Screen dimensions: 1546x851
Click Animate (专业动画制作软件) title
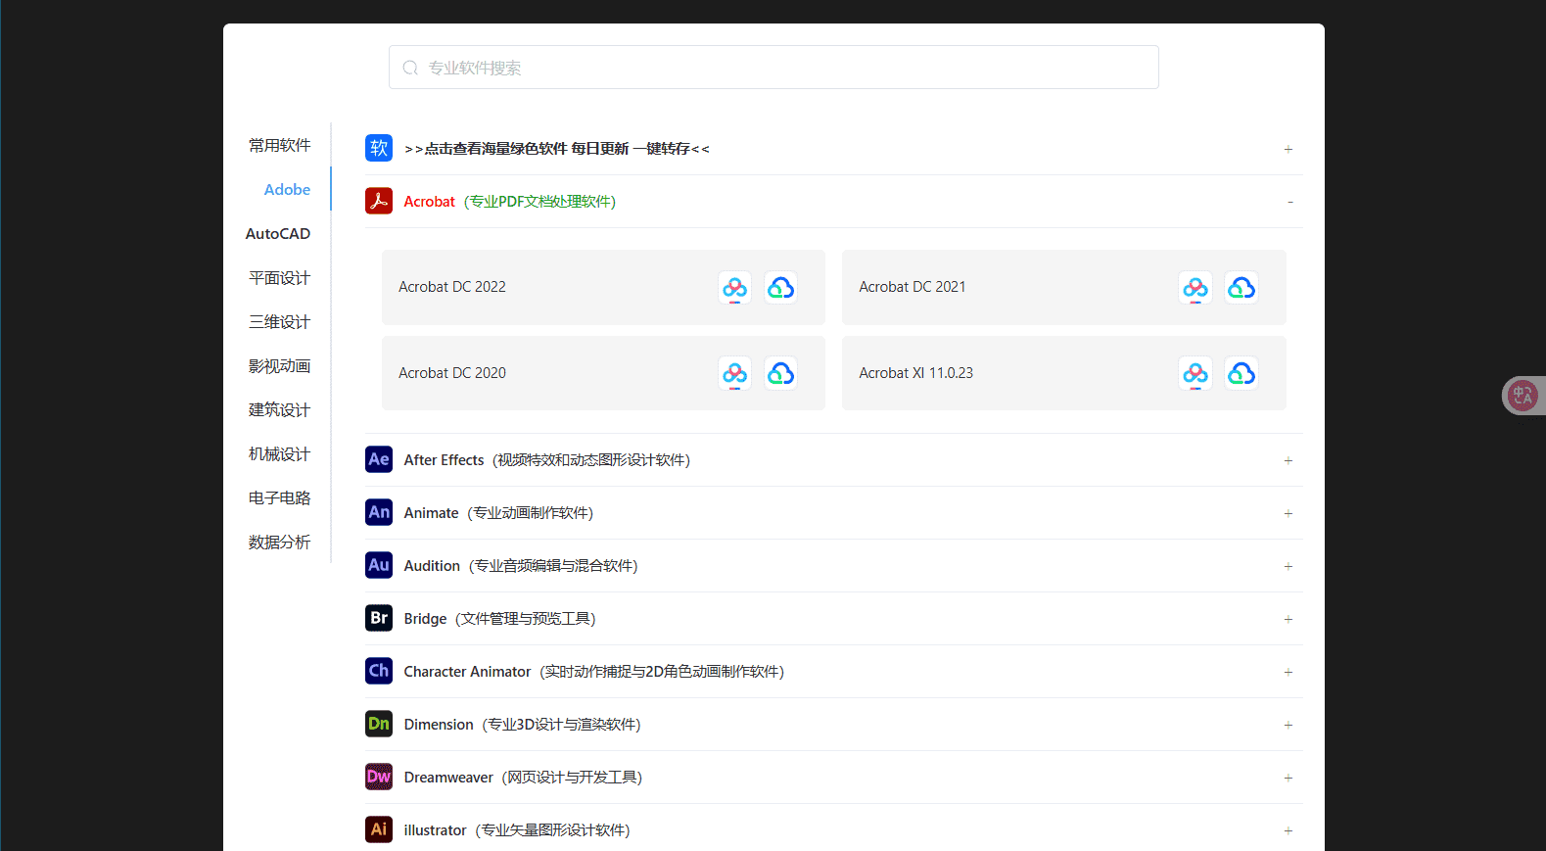pos(498,513)
